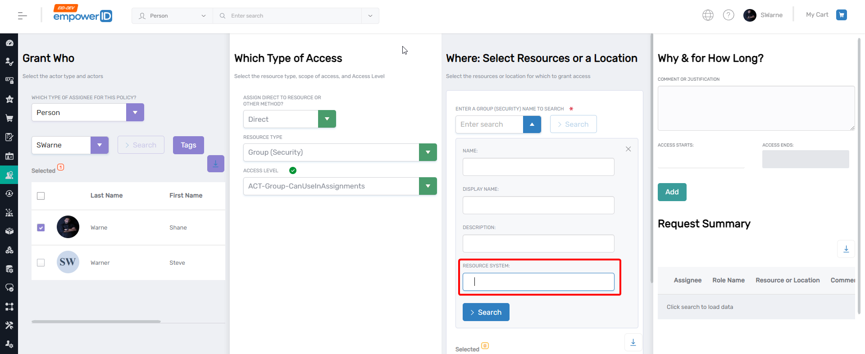This screenshot has width=865, height=354.
Task: Click the Search button next to SWarne
Action: point(141,145)
